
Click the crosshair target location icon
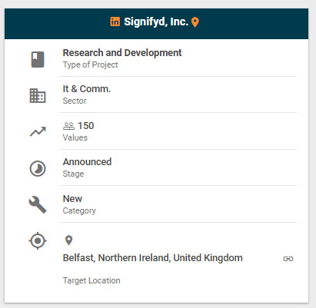click(38, 240)
